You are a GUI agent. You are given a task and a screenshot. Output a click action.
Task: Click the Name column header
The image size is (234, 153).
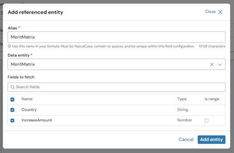[x=27, y=99]
